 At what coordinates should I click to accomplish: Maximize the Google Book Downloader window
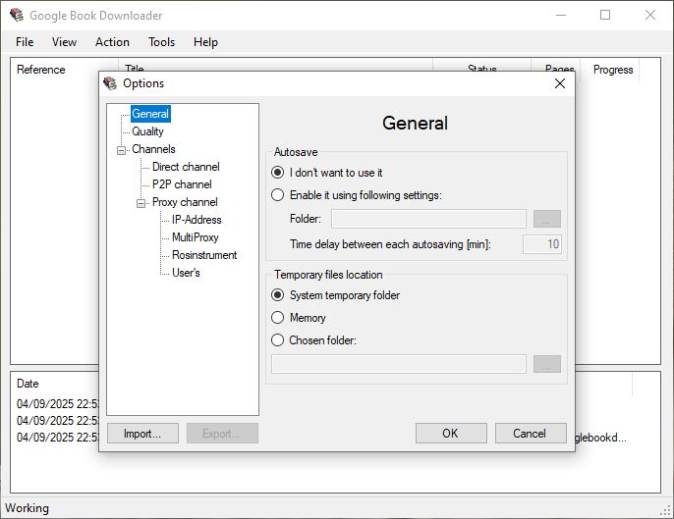(605, 15)
